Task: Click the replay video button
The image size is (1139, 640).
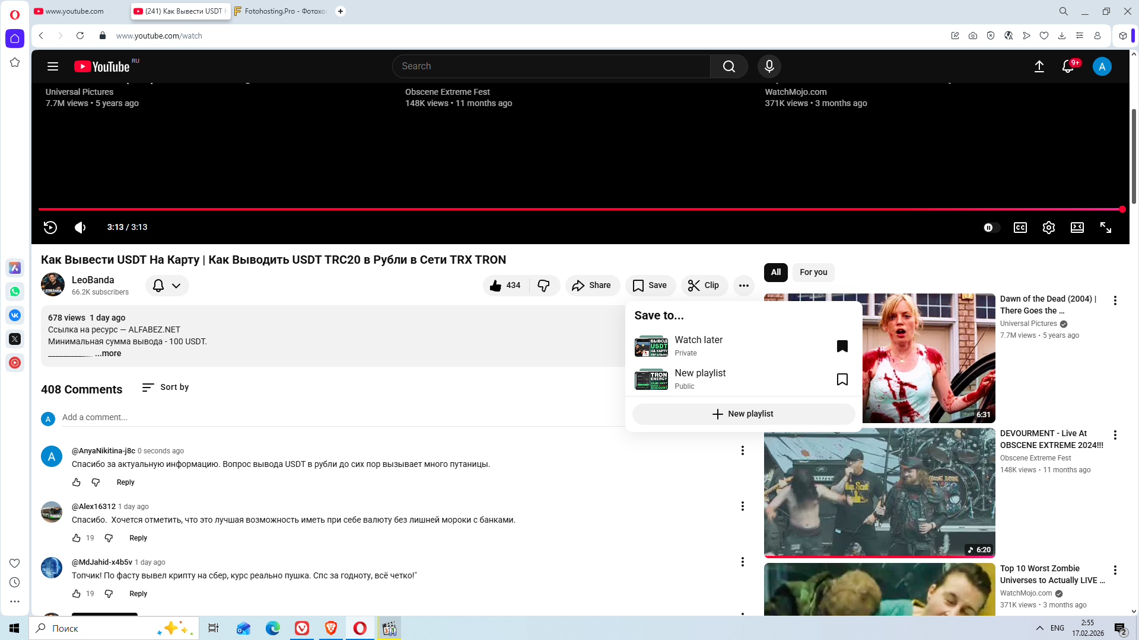Action: [x=50, y=228]
